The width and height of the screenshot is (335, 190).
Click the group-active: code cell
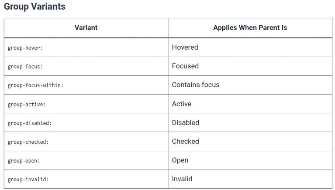click(27, 105)
